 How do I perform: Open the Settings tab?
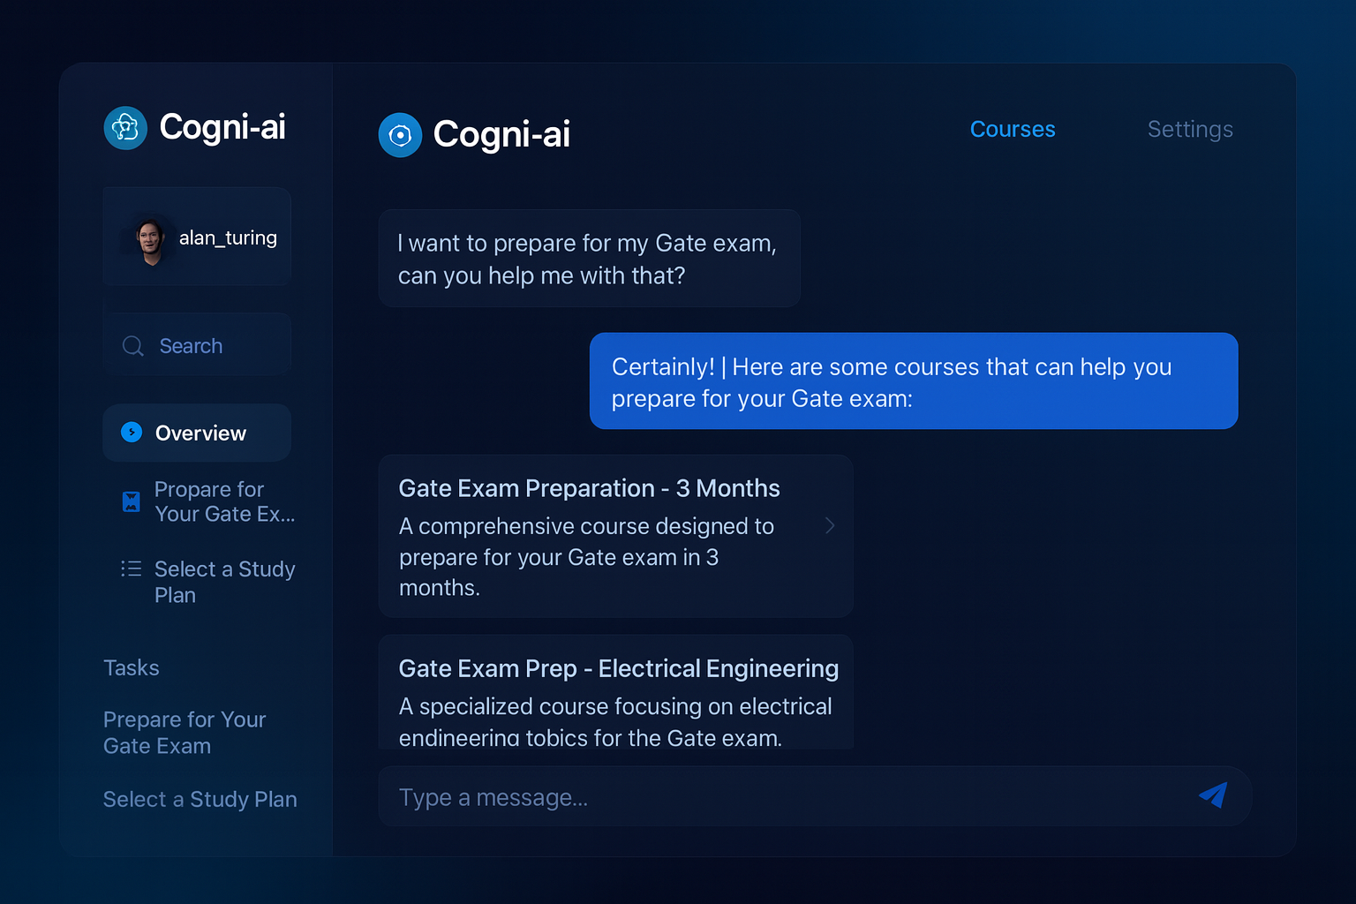tap(1190, 129)
